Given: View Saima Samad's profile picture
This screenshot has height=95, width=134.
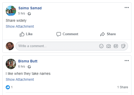Looking at the screenshot, I should pos(11,11).
